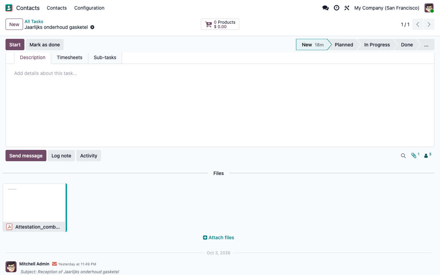Go to next record arrow
Image resolution: width=440 pixels, height=275 pixels.
[429, 24]
